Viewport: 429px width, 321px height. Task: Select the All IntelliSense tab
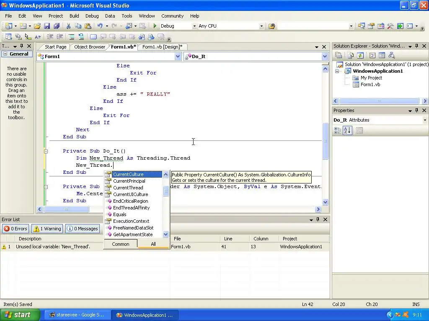pos(153,244)
